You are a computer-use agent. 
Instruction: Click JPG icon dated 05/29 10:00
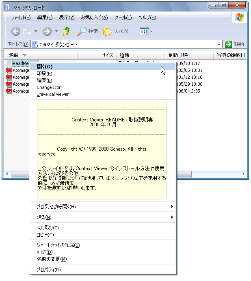coord(9,84)
